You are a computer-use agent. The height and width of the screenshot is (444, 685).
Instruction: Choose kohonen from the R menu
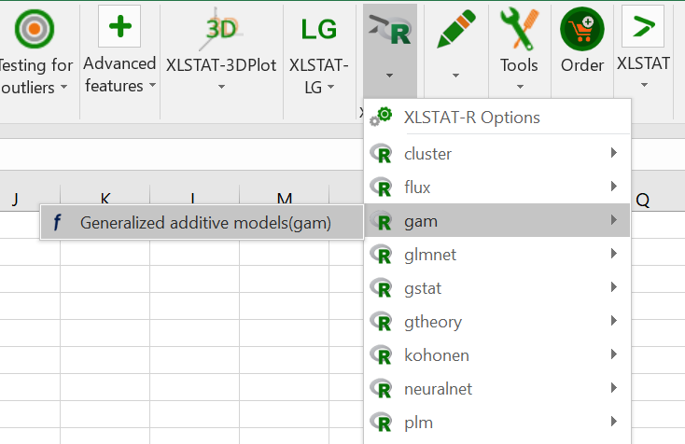click(x=436, y=354)
